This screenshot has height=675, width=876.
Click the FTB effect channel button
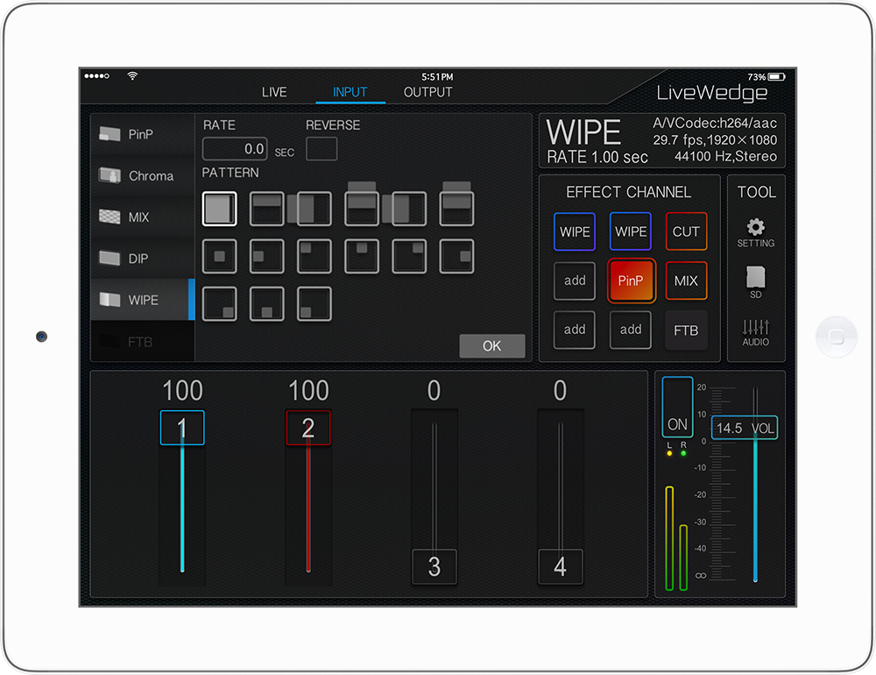tap(686, 330)
